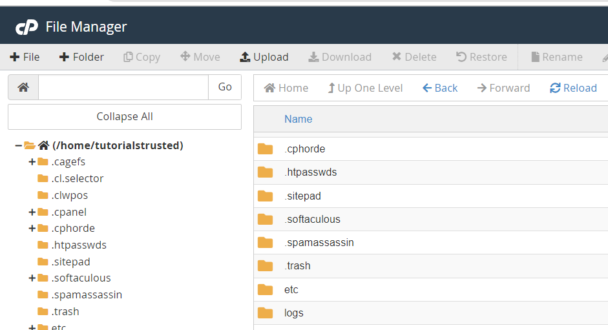The height and width of the screenshot is (330, 608).
Task: Select the .spamassassin folder row
Action: [x=431, y=243]
